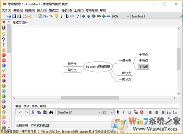The height and width of the screenshot is (134, 183).
Task: Toggle bold in the main toolbar
Action: point(67,16)
